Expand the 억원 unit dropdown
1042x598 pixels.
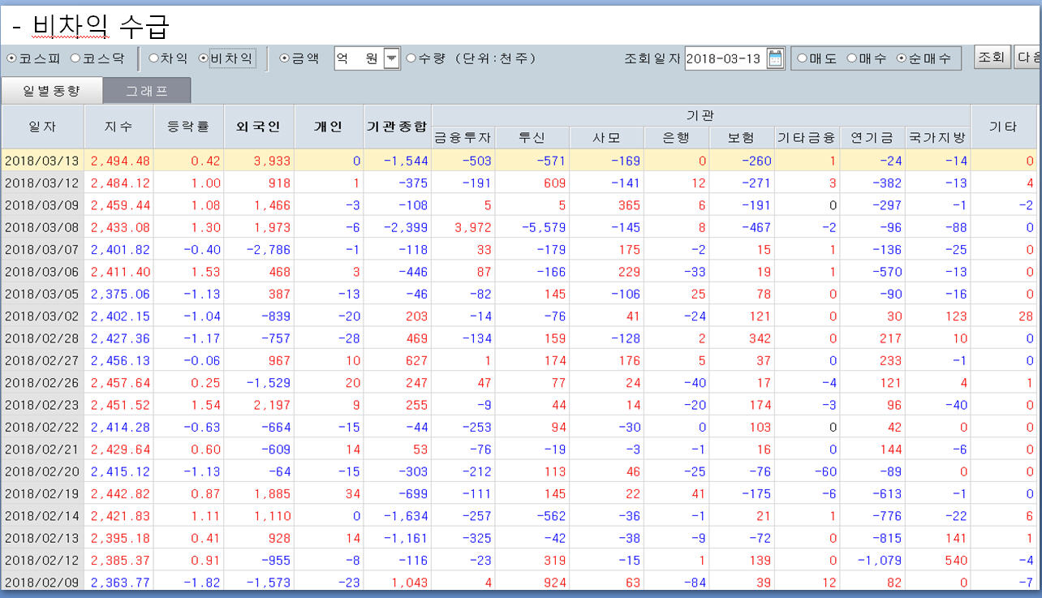(x=391, y=58)
